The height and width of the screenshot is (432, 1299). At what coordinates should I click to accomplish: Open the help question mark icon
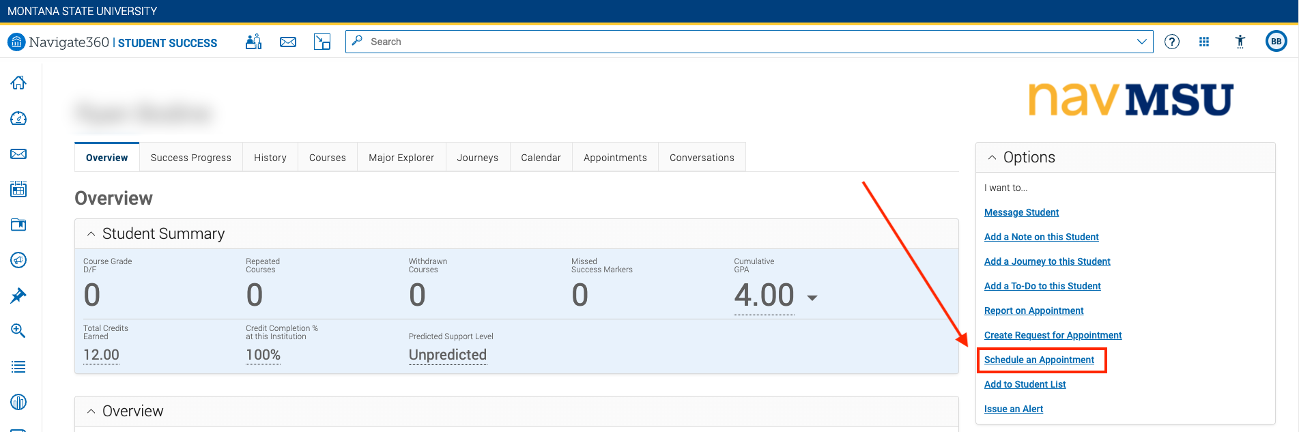click(x=1172, y=42)
